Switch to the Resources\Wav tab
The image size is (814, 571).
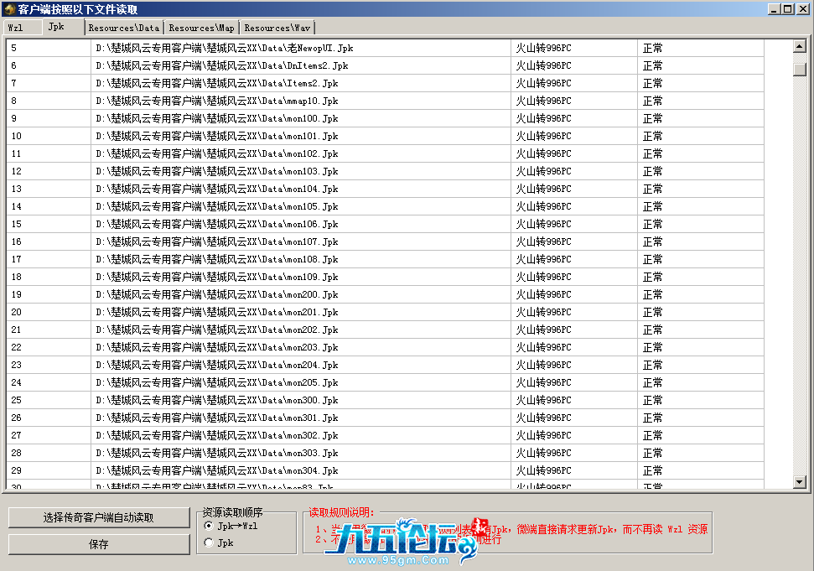pyautogui.click(x=277, y=28)
